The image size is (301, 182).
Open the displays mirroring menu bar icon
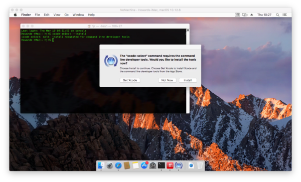[245, 15]
